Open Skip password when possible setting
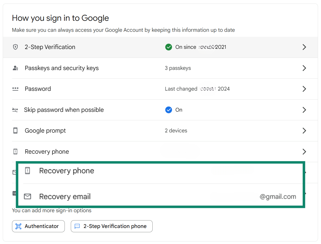Screen dimensions: 321x244 coord(64,110)
